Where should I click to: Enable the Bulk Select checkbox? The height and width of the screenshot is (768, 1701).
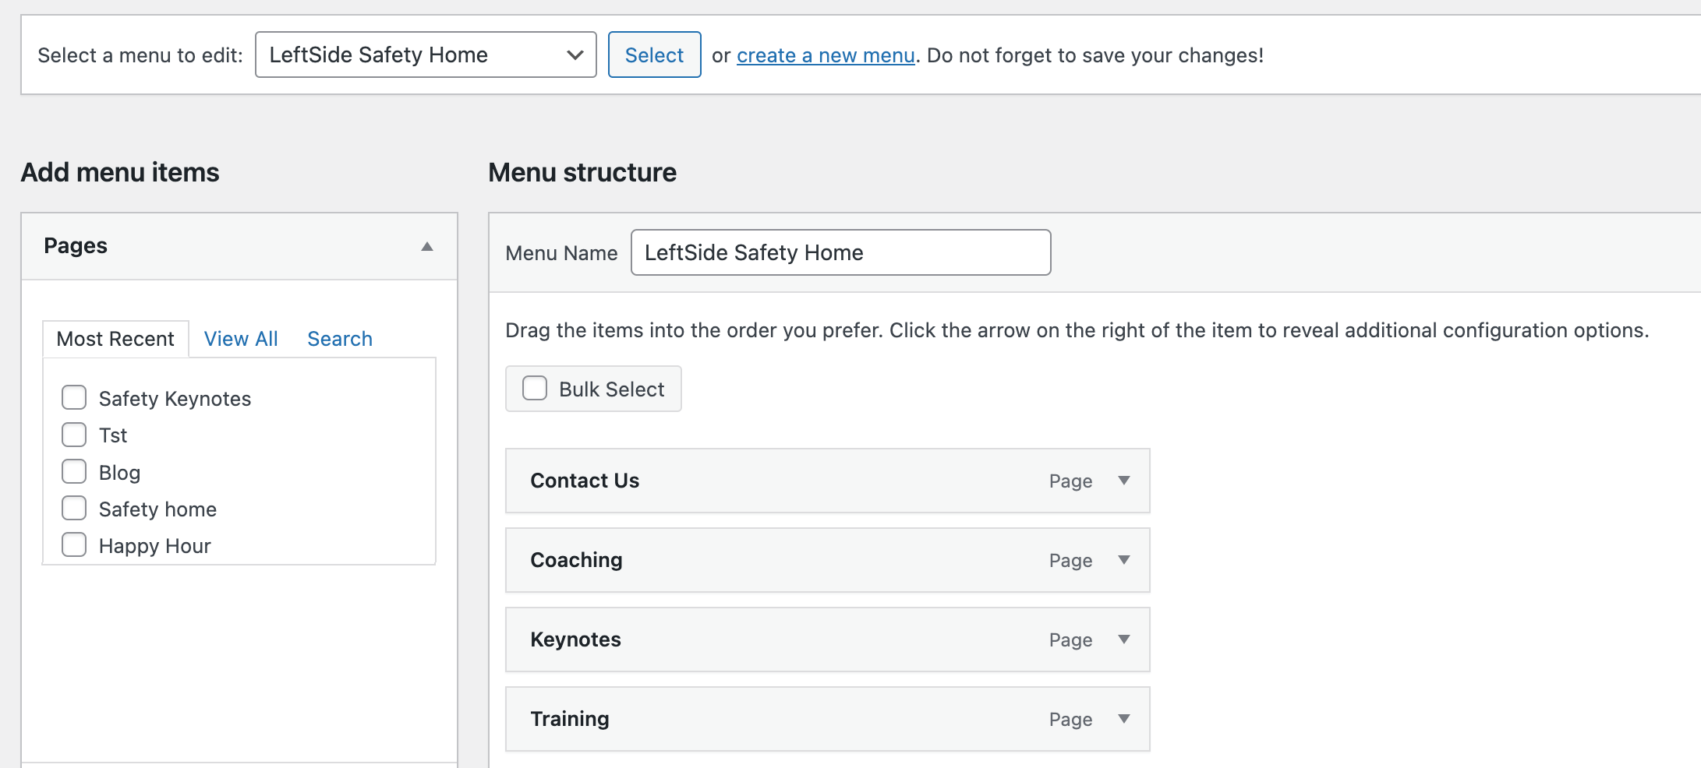pyautogui.click(x=535, y=388)
